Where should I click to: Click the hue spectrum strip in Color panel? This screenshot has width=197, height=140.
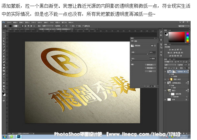188,37
